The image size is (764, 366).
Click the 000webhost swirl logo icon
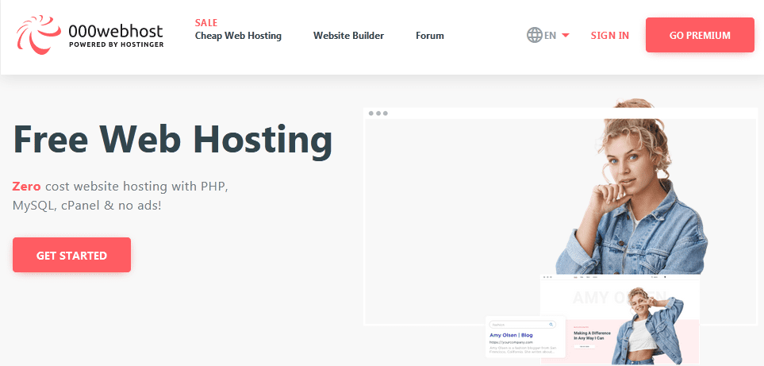38,35
